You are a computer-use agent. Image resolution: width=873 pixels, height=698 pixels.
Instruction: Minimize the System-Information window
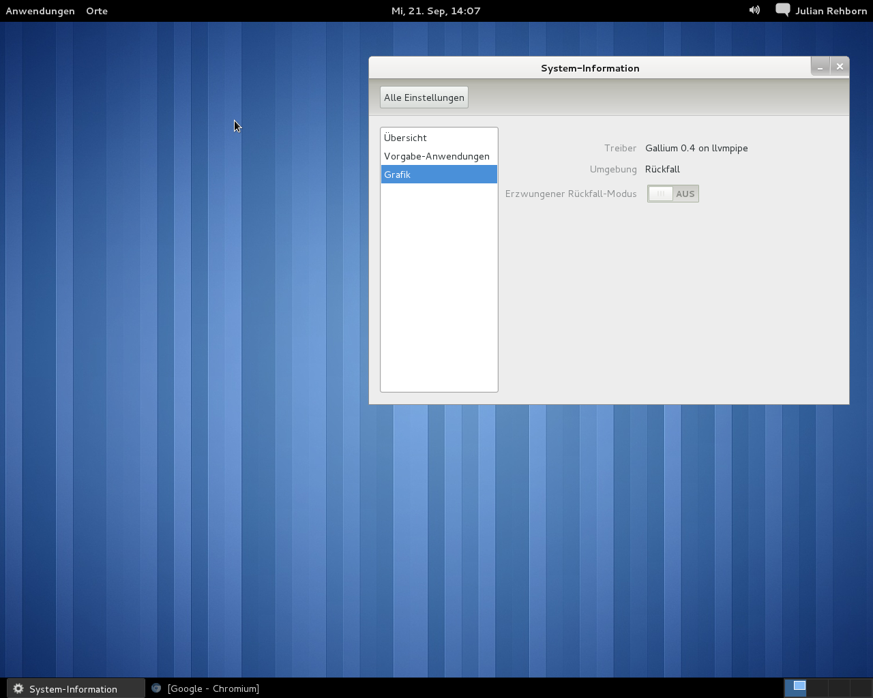point(820,66)
